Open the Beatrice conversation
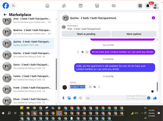The image size is (163, 121). 28,32
